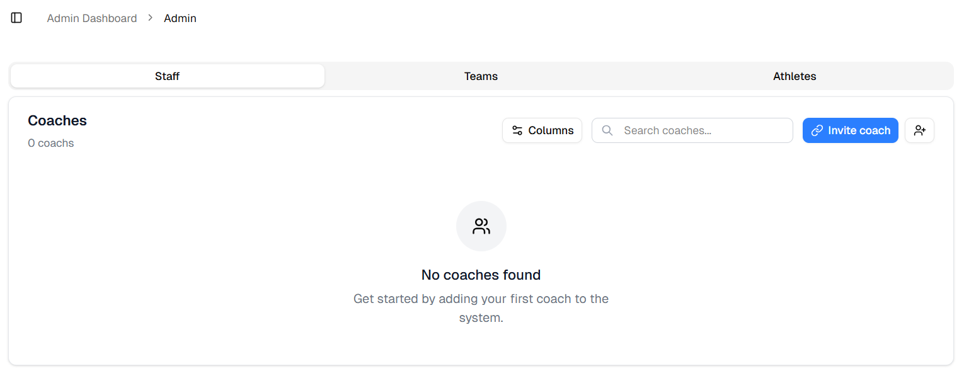Screen dimensions: 964x383
Task: Open the Admin Dashboard breadcrumb link
Action: point(91,18)
